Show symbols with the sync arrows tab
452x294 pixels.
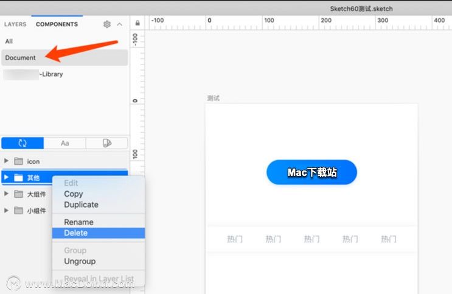coord(23,143)
